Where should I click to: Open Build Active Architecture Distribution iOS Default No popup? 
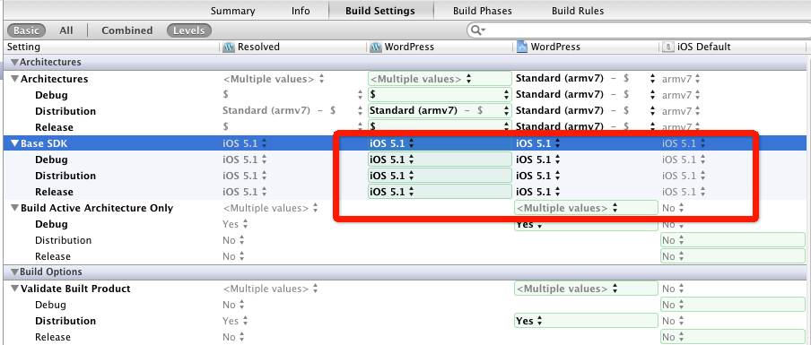pos(733,240)
